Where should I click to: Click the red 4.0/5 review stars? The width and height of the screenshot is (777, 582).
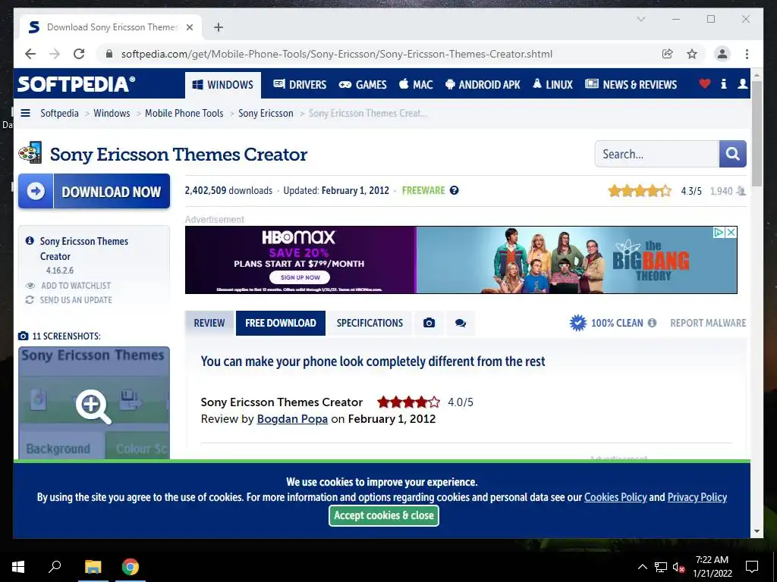coord(408,402)
